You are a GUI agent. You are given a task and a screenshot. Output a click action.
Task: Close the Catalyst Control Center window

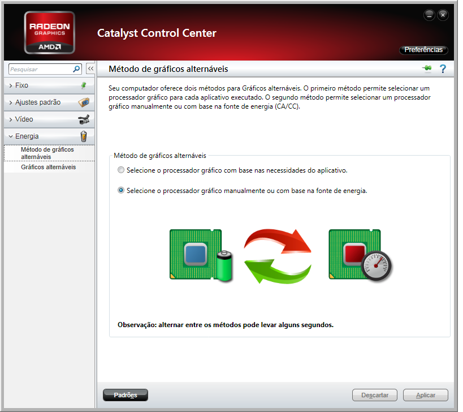coord(443,15)
